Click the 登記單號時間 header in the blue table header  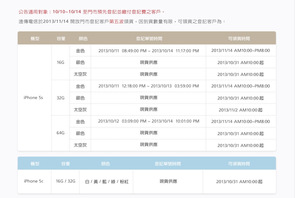[168, 164]
